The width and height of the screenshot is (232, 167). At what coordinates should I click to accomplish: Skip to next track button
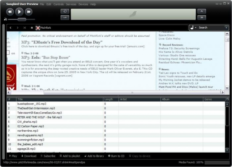point(28,12)
